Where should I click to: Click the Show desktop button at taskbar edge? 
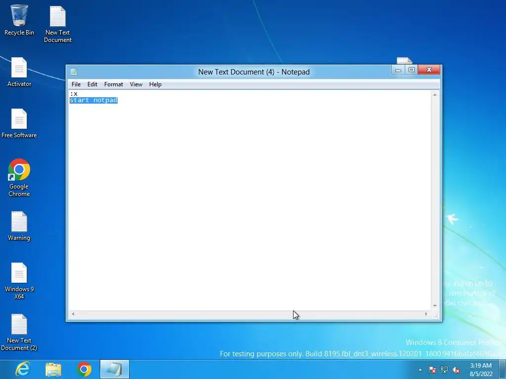click(x=503, y=369)
